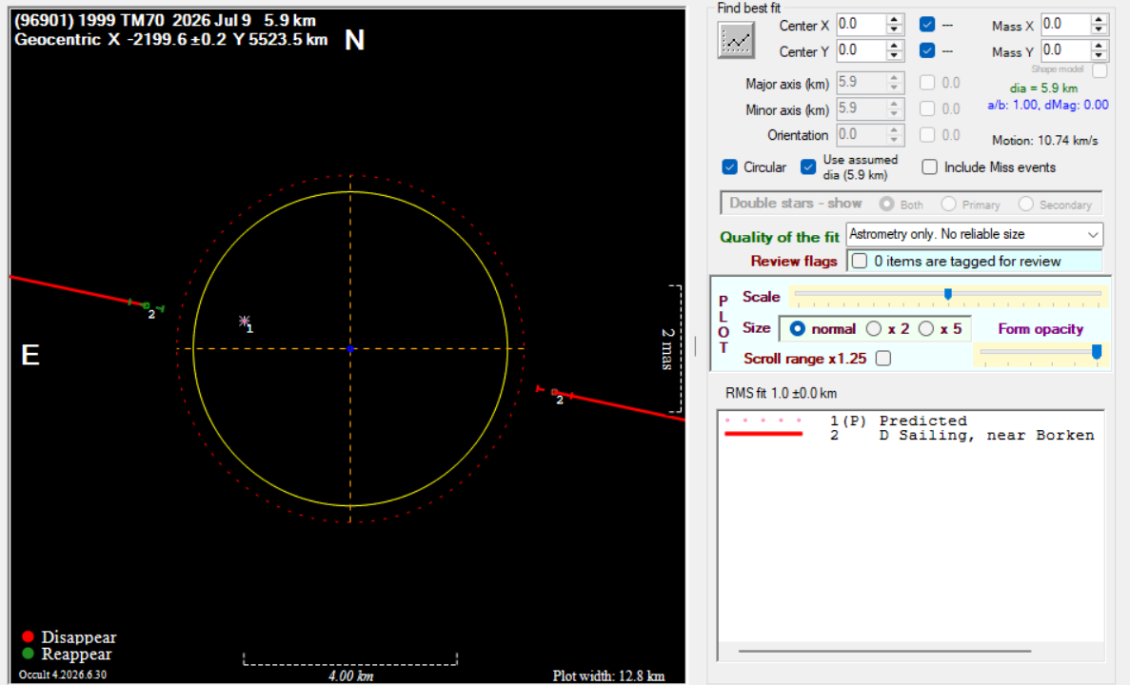Enable Scroll range x1.25 checkbox
The height and width of the screenshot is (685, 1130).
click(883, 358)
